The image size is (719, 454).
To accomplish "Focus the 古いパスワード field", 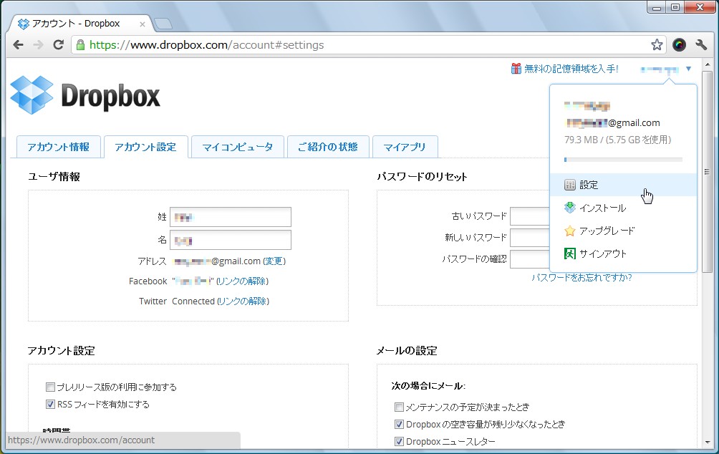I will [x=530, y=216].
